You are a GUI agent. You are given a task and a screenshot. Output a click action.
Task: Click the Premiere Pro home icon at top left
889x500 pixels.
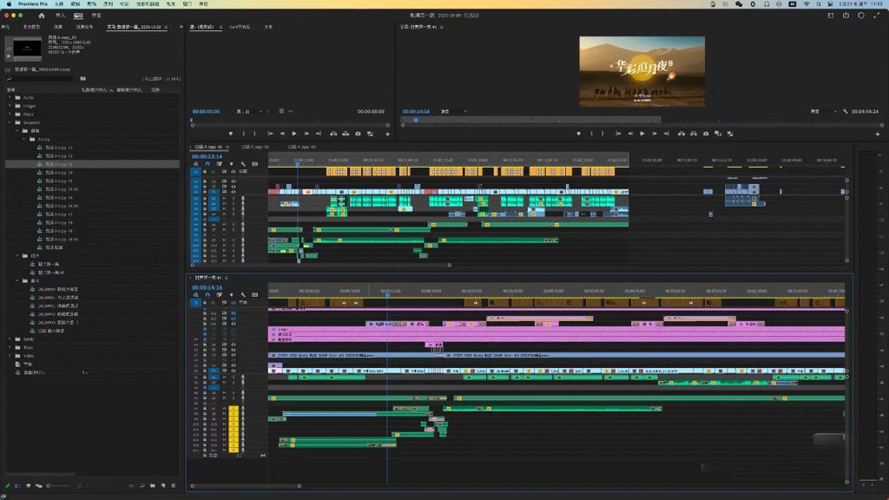[x=41, y=16]
